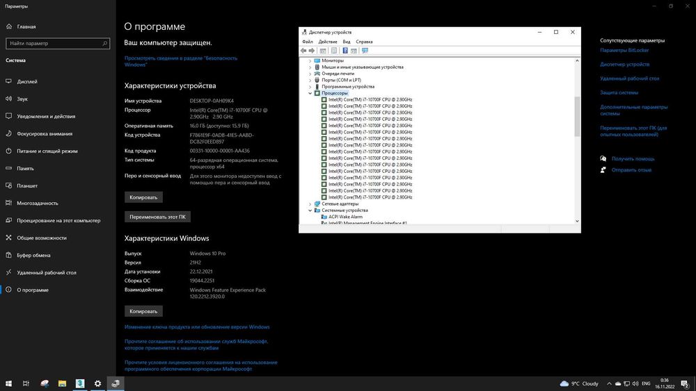Image resolution: width=696 pixels, height=391 pixels.
Task: Open Task View on the taskbar
Action: click(x=26, y=383)
